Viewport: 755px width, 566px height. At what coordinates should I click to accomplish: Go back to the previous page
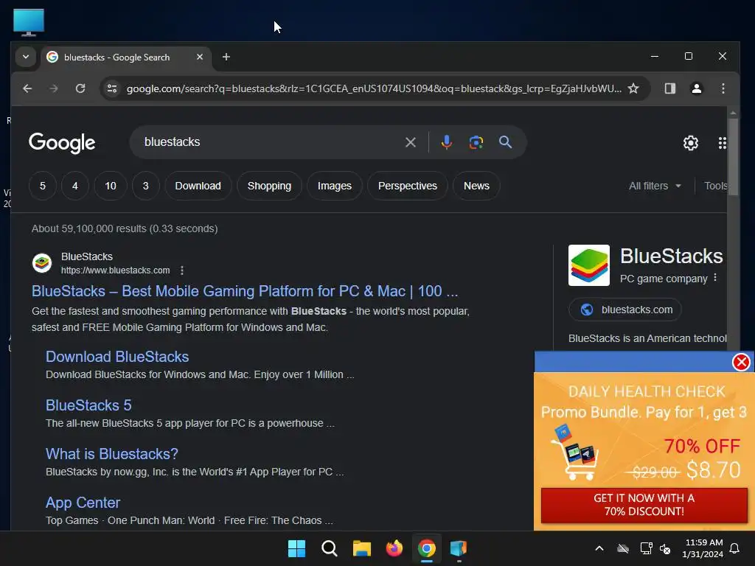click(x=27, y=88)
